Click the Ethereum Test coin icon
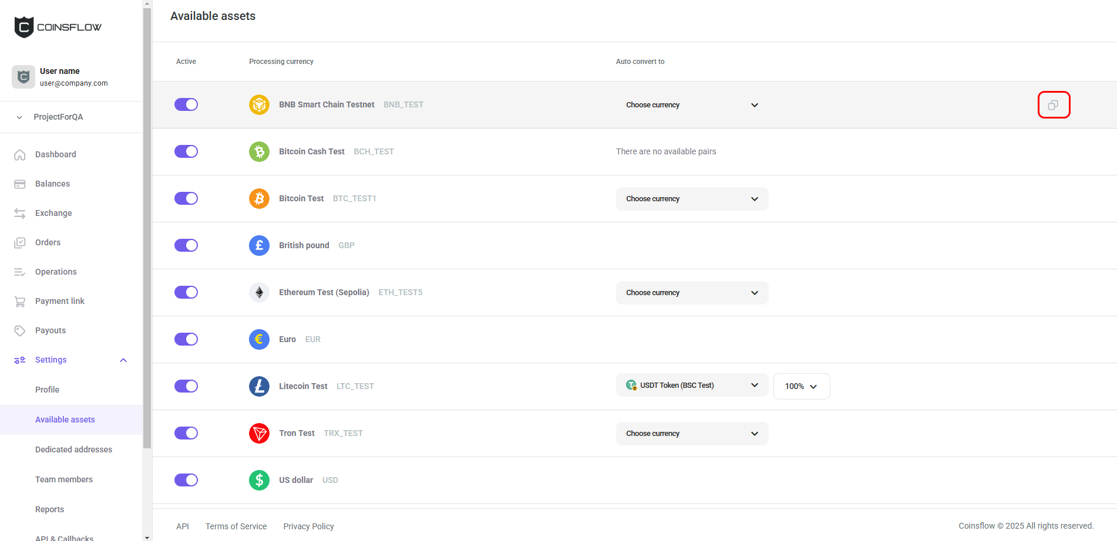1117x541 pixels. 259,292
